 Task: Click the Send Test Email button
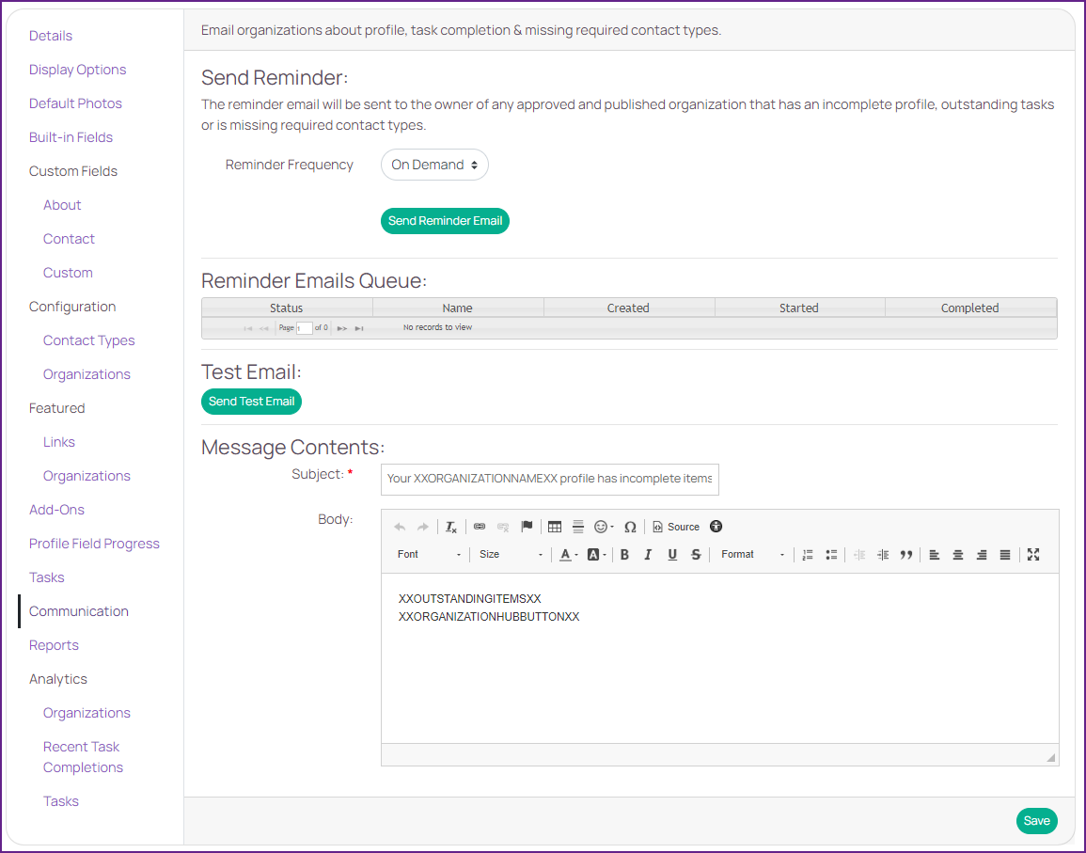(x=251, y=402)
